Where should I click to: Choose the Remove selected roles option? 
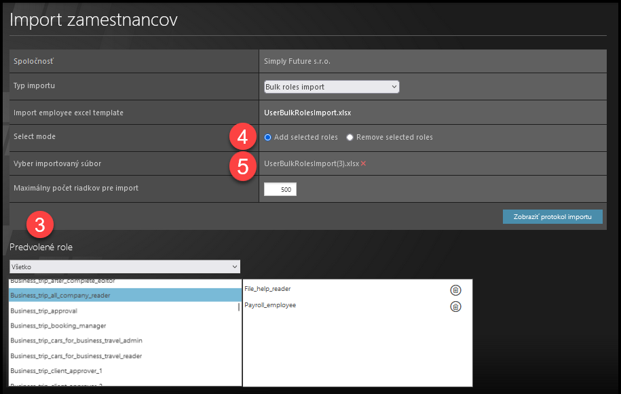click(350, 138)
